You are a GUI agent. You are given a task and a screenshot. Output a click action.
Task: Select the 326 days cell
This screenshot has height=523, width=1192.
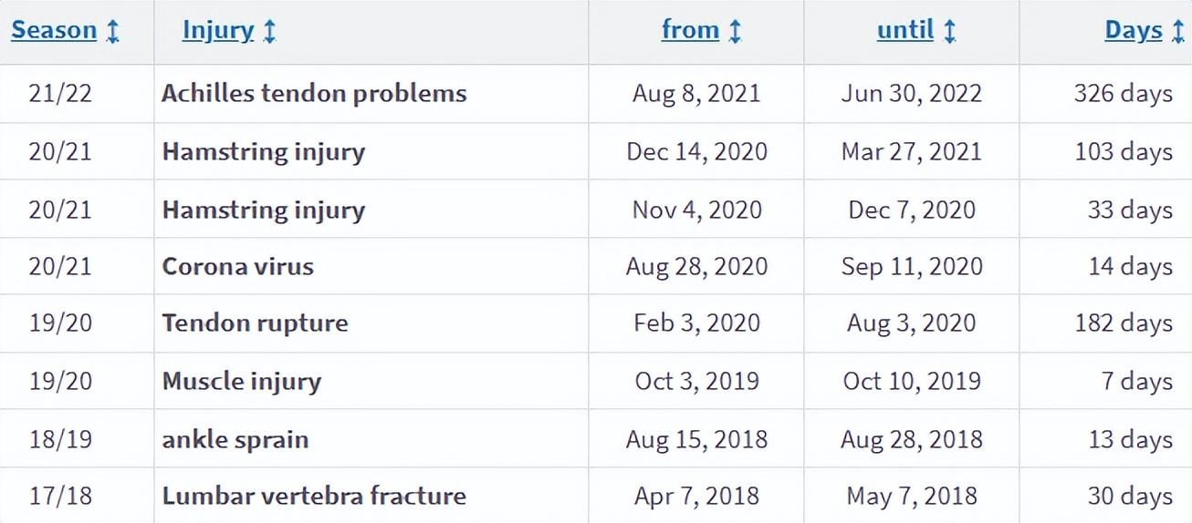click(1123, 94)
